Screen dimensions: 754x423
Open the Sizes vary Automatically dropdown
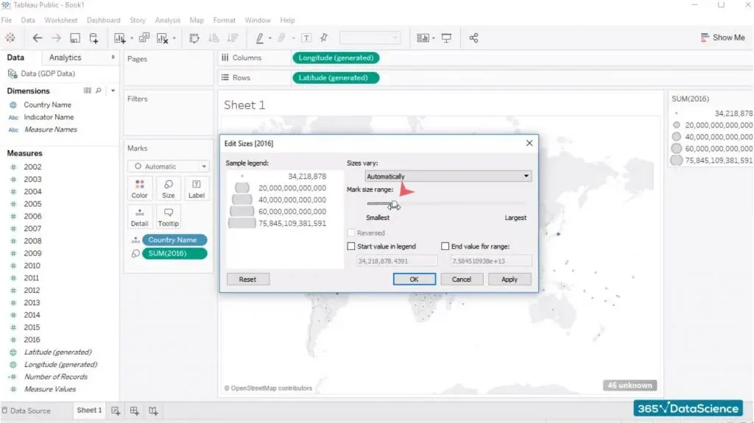(x=448, y=177)
